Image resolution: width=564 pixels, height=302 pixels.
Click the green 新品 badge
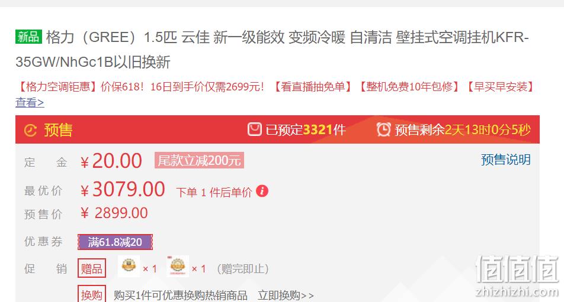click(x=29, y=37)
